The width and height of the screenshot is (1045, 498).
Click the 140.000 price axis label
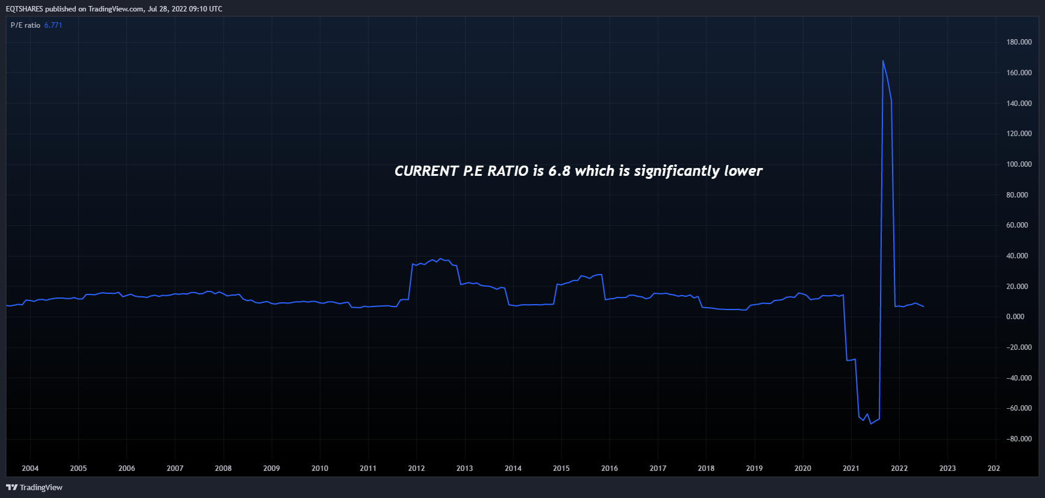point(1019,104)
